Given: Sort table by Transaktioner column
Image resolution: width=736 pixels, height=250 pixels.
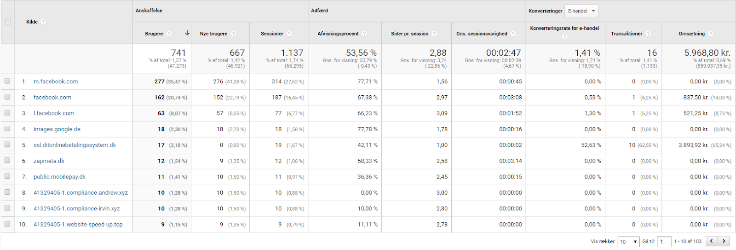Looking at the screenshot, I should 626,34.
